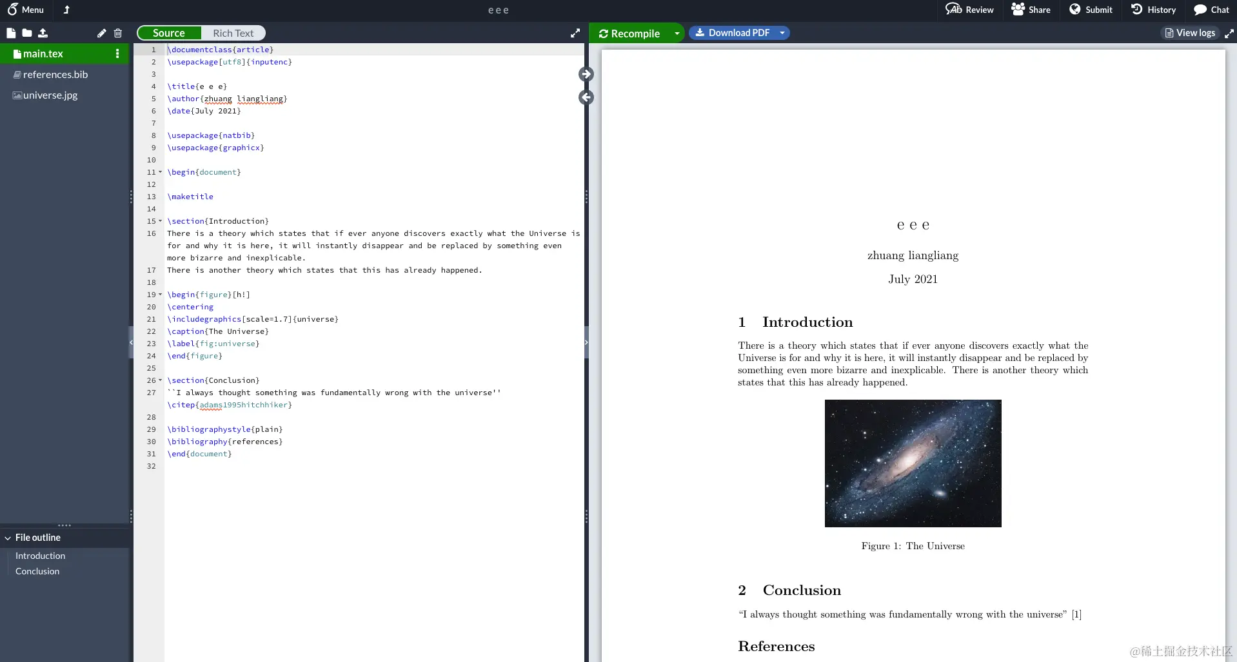Click Submit in the top bar
The height and width of the screenshot is (662, 1237).
tap(1091, 10)
